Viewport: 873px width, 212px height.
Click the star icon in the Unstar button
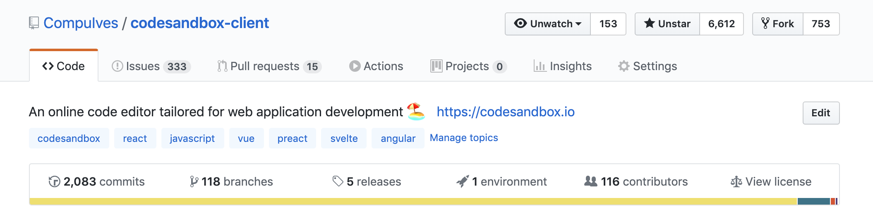pyautogui.click(x=650, y=24)
